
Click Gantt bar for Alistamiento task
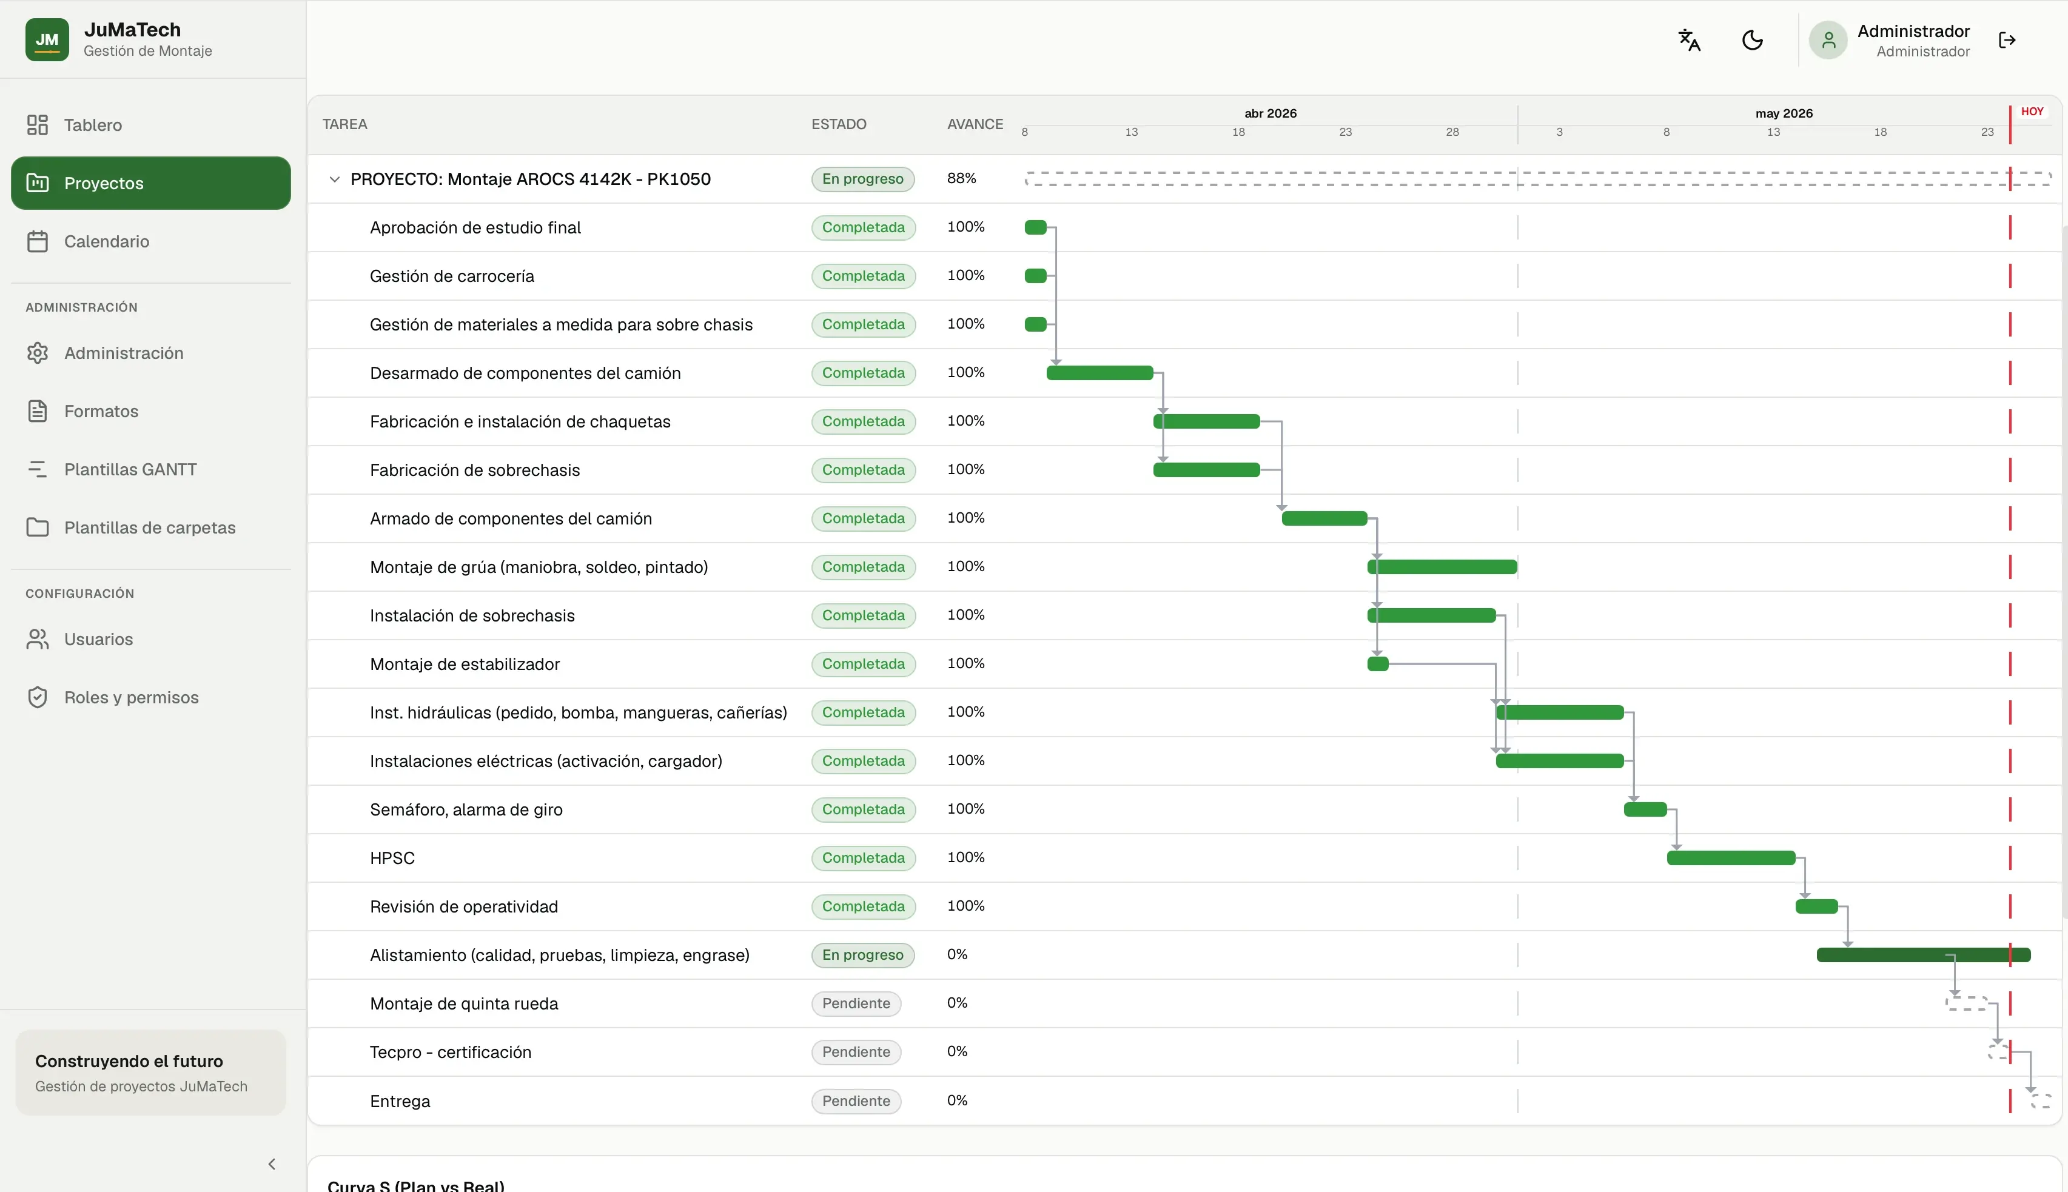(1923, 954)
